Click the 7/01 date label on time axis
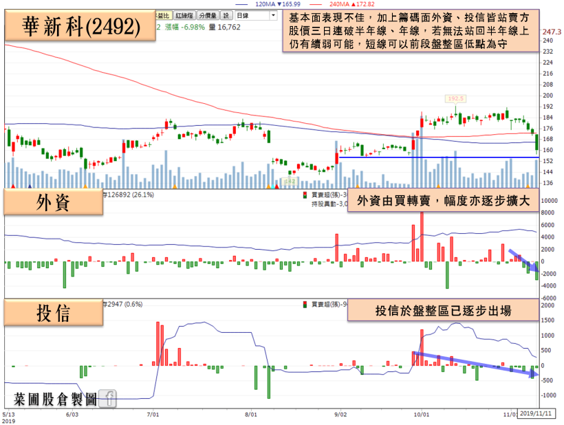 coord(153,415)
